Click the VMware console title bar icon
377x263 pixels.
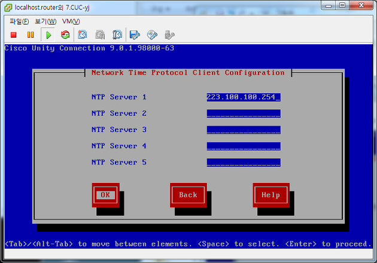point(8,8)
